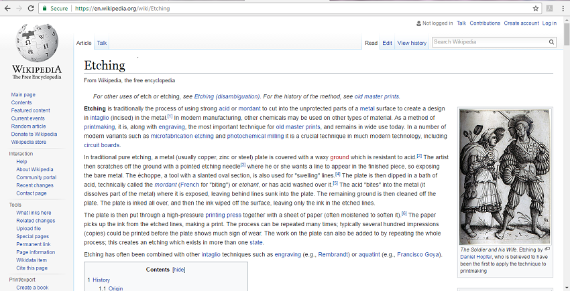
Task: Open the View history tab
Action: (412, 43)
